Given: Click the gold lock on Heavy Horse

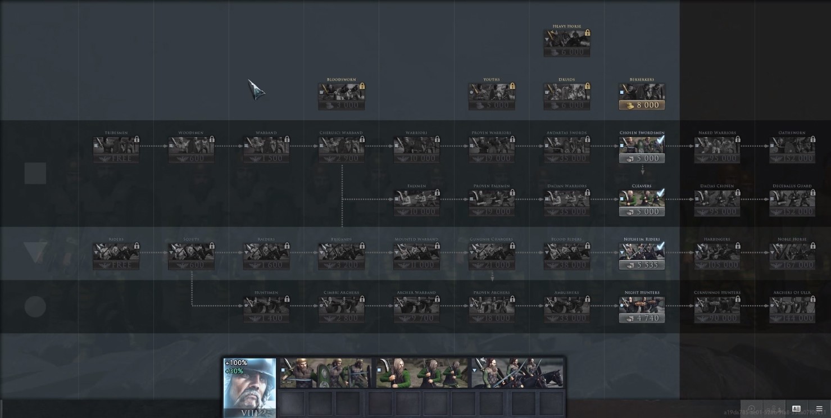Looking at the screenshot, I should [x=587, y=33].
